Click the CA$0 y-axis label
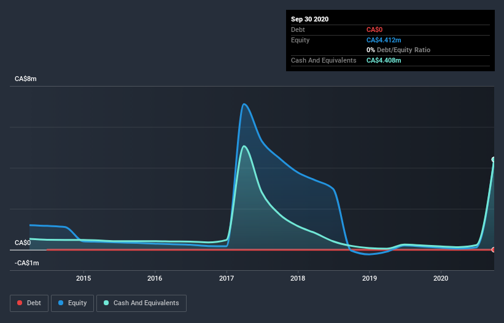 [x=23, y=243]
